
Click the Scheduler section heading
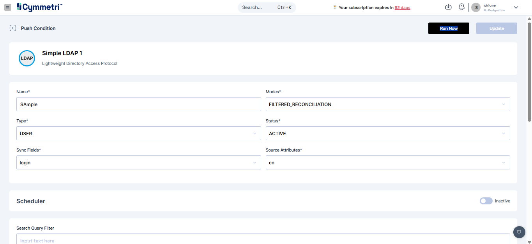(x=31, y=201)
